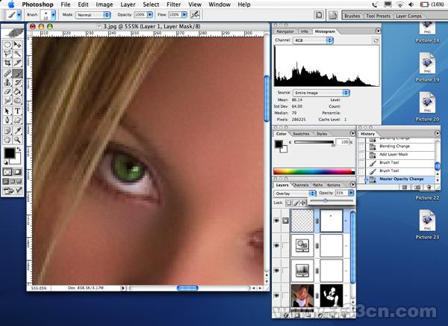Select the Elliptical Marquee tool

tap(7, 45)
